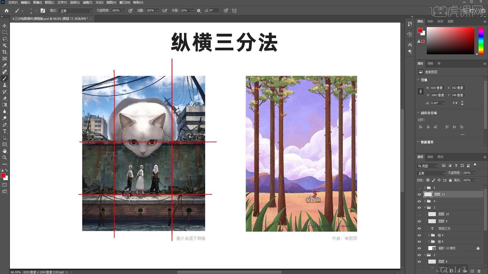Open the brush settings panel icon
The image size is (488, 274).
click(x=43, y=11)
